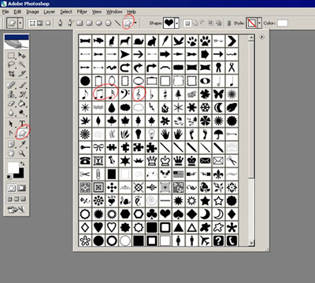This screenshot has width=315, height=283.
Task: Open the shape panel flyout menu
Action: click(261, 37)
